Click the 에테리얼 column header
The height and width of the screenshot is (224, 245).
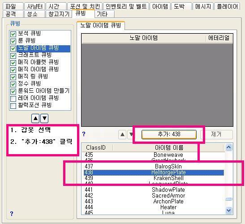pyautogui.click(x=219, y=38)
